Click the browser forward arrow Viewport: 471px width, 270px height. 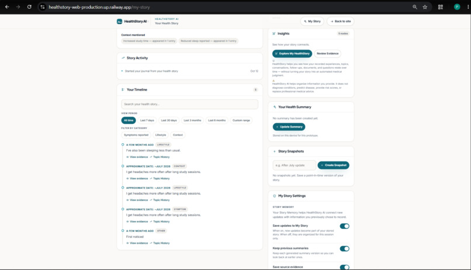tap(18, 7)
